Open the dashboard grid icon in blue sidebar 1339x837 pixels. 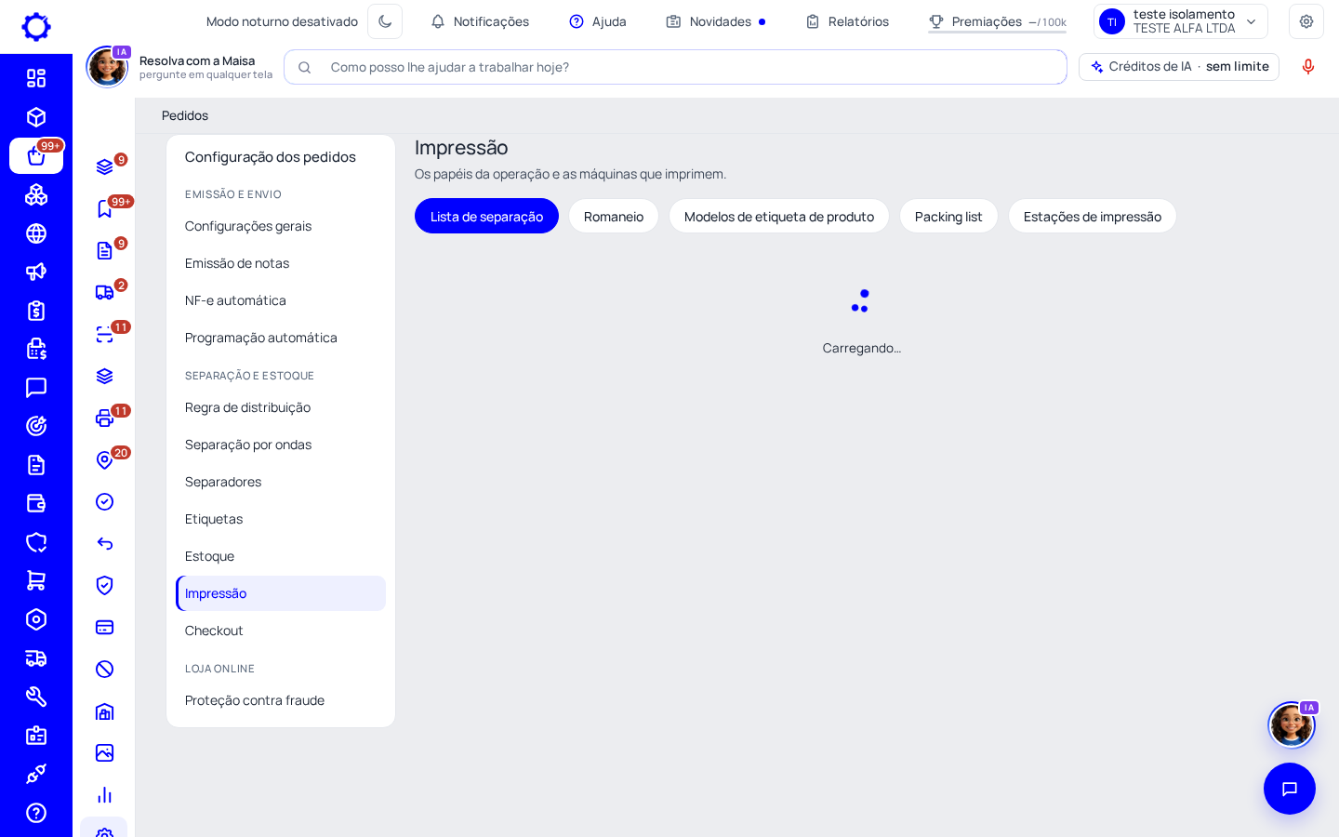click(36, 78)
